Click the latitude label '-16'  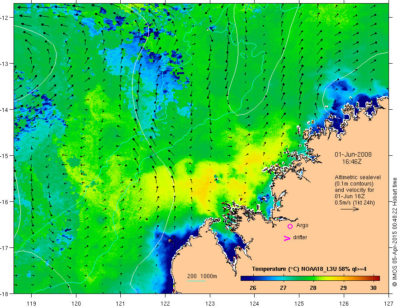(5, 202)
